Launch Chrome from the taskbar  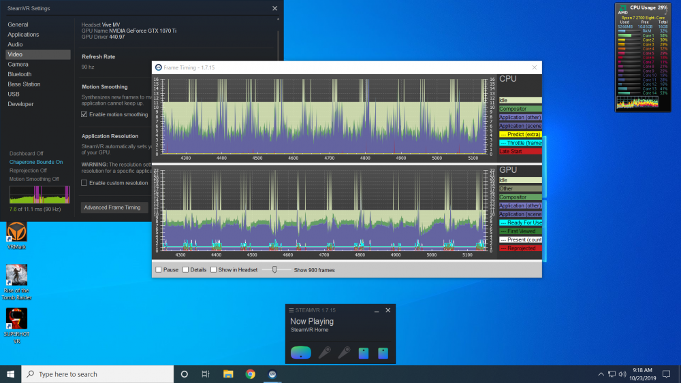[x=250, y=374]
